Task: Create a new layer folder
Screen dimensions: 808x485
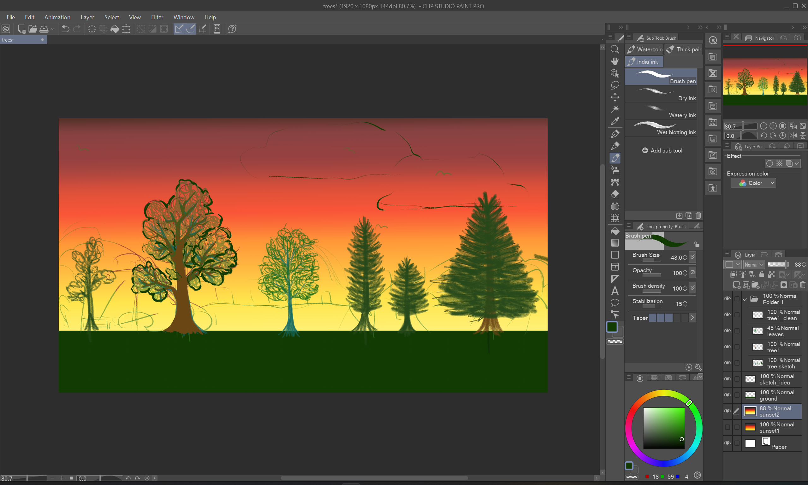Action: (x=755, y=285)
